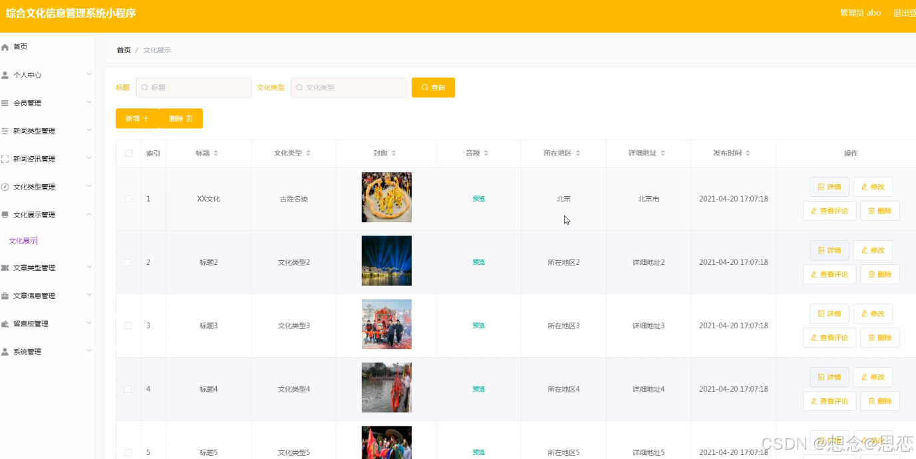
Task: Check the box for row 标题3
Action: tap(128, 325)
